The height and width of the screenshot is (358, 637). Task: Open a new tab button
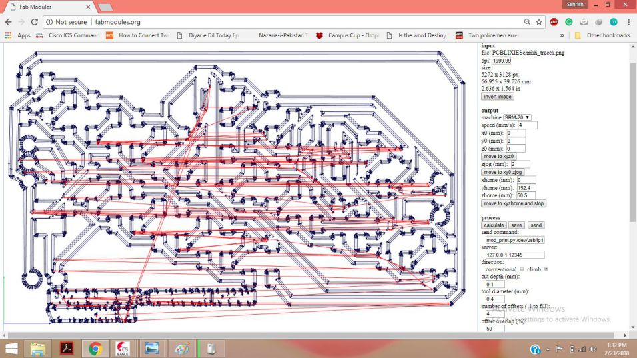tap(105, 7)
